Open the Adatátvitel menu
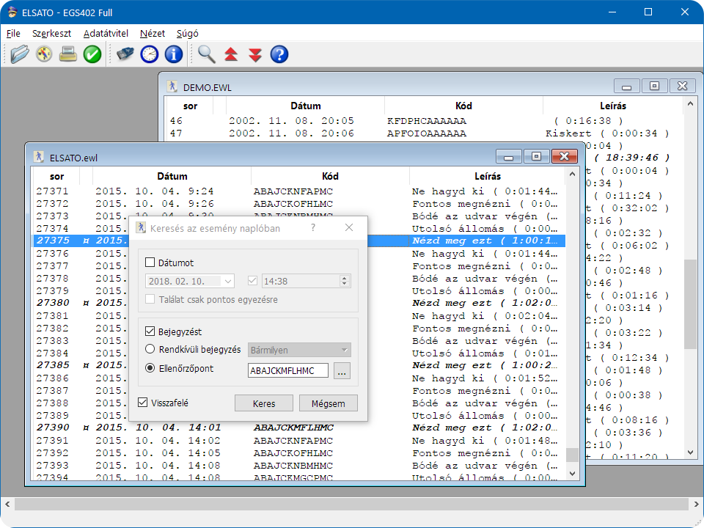This screenshot has width=704, height=528. tap(106, 33)
